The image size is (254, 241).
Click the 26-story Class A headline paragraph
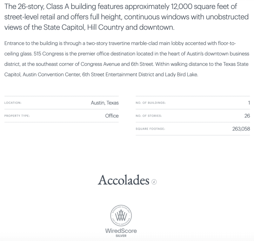pyautogui.click(x=126, y=17)
